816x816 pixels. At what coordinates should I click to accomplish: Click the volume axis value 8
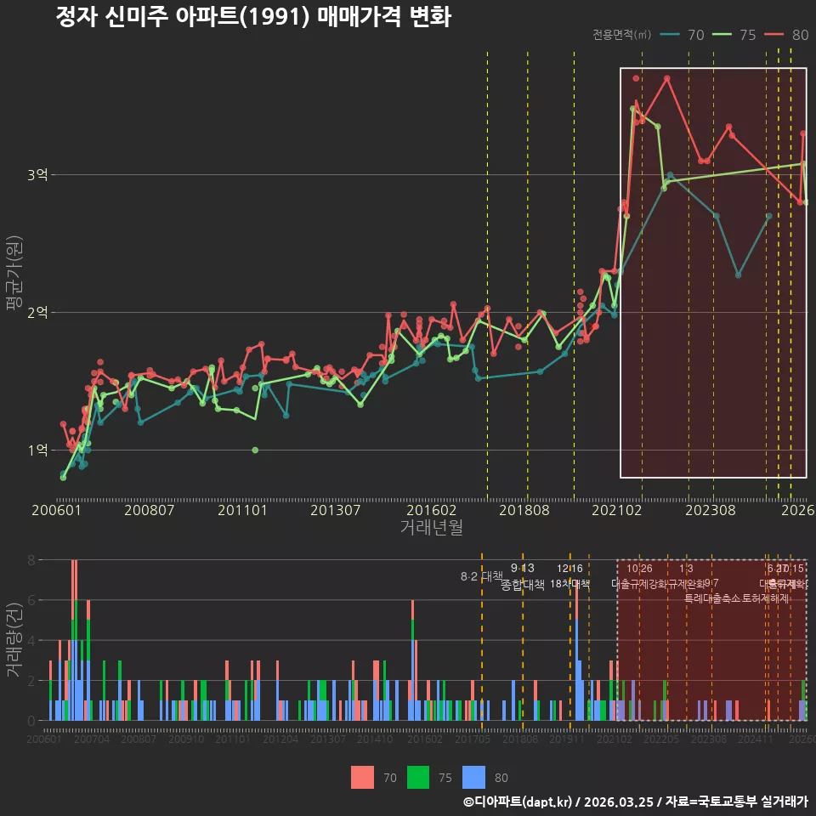31,560
